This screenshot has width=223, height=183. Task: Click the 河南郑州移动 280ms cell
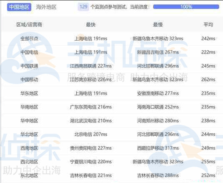click(158, 121)
